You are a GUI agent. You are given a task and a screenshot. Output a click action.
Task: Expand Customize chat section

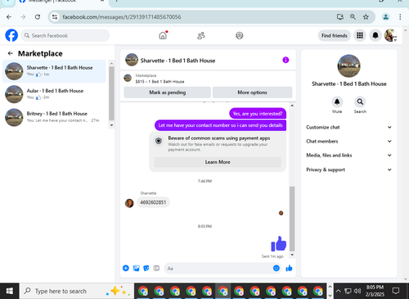coord(348,127)
